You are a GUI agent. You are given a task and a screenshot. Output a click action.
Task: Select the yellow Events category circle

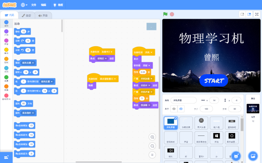tap(6, 50)
